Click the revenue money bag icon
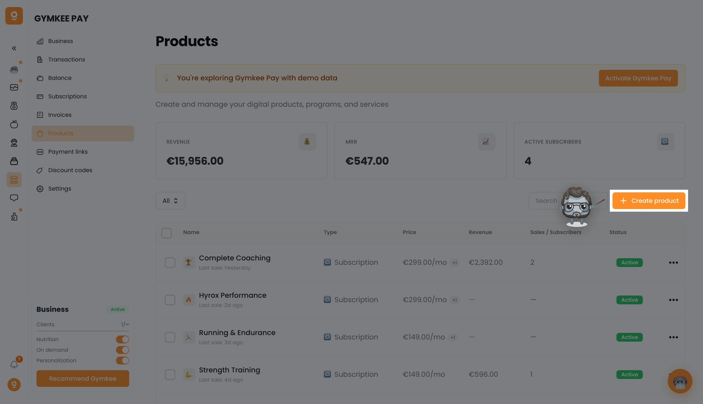Screen dimensions: 703x404 307,142
